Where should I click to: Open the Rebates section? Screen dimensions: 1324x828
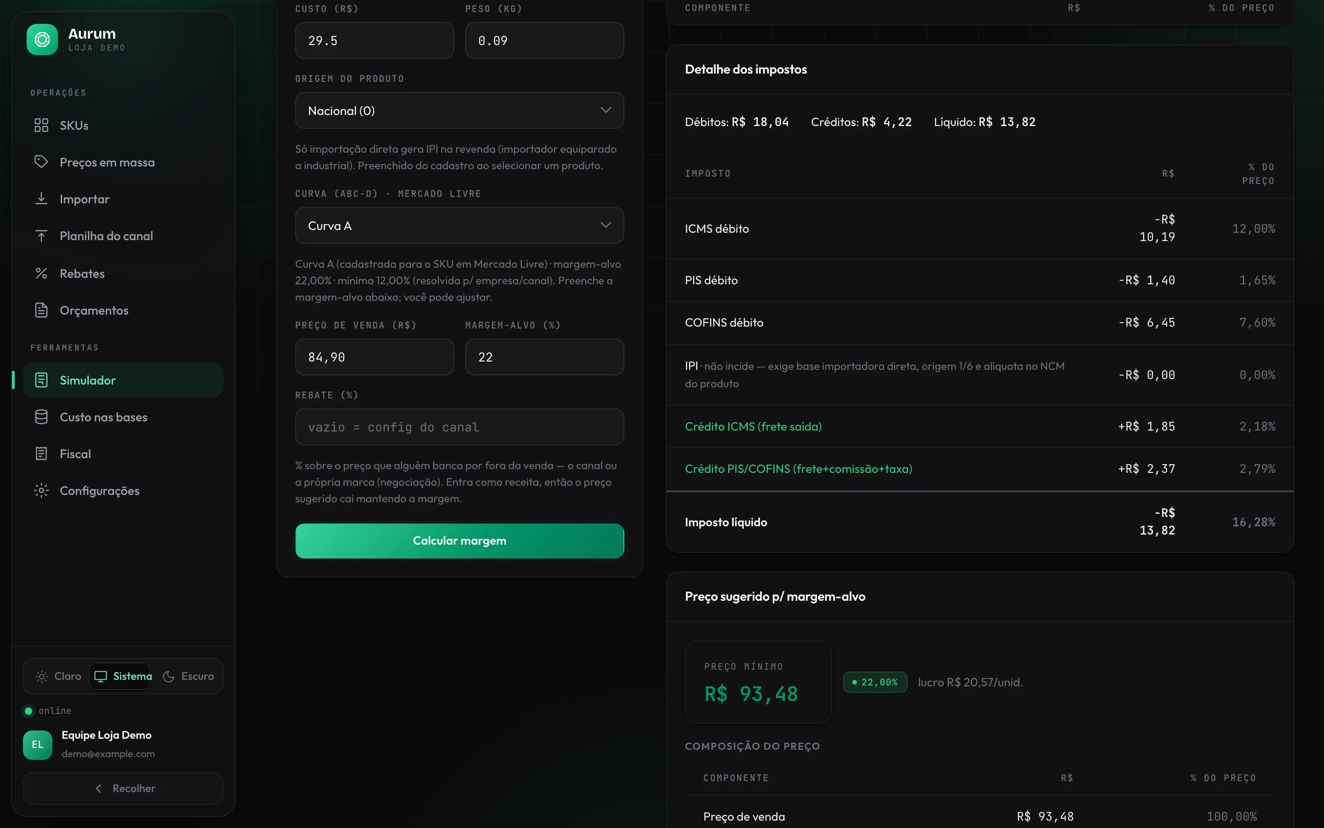123,273
